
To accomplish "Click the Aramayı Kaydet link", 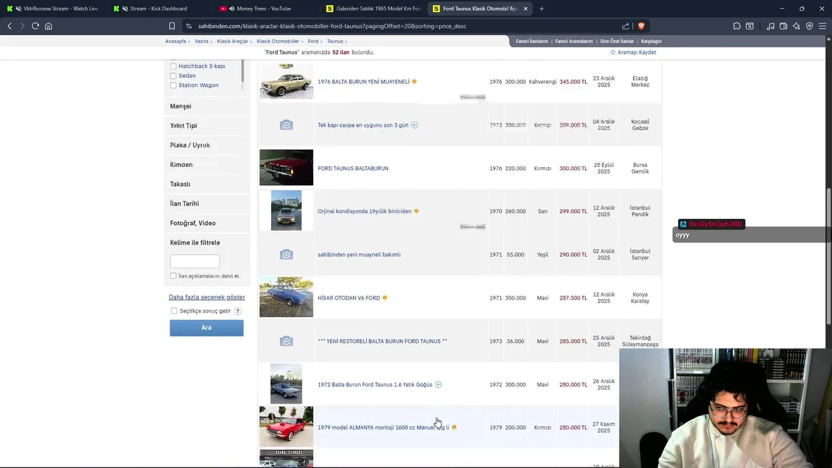I will pyautogui.click(x=636, y=52).
